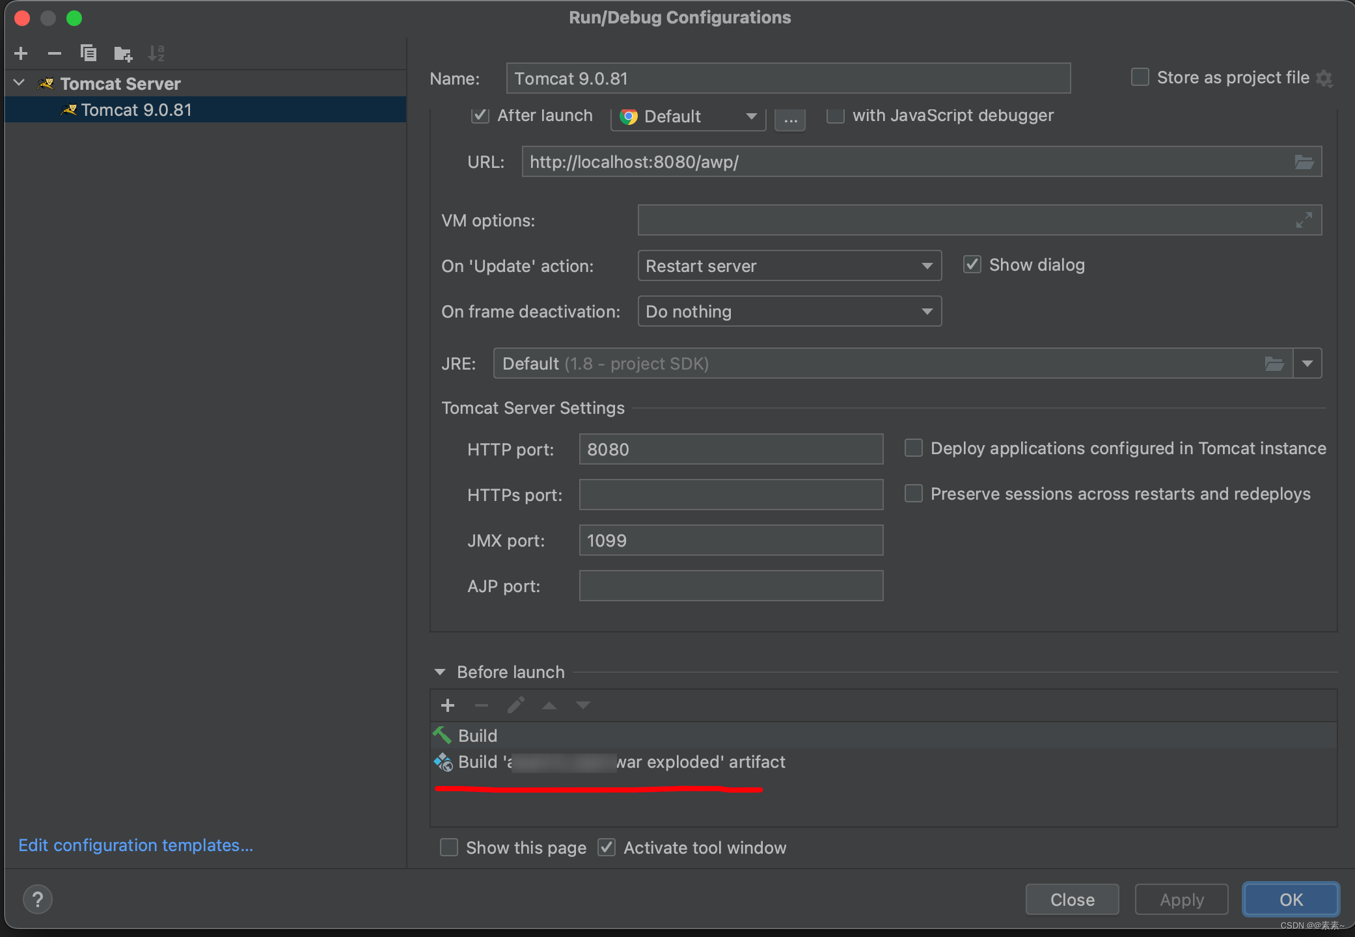Toggle Activate tool window checkbox
Image resolution: width=1355 pixels, height=937 pixels.
[x=607, y=848]
